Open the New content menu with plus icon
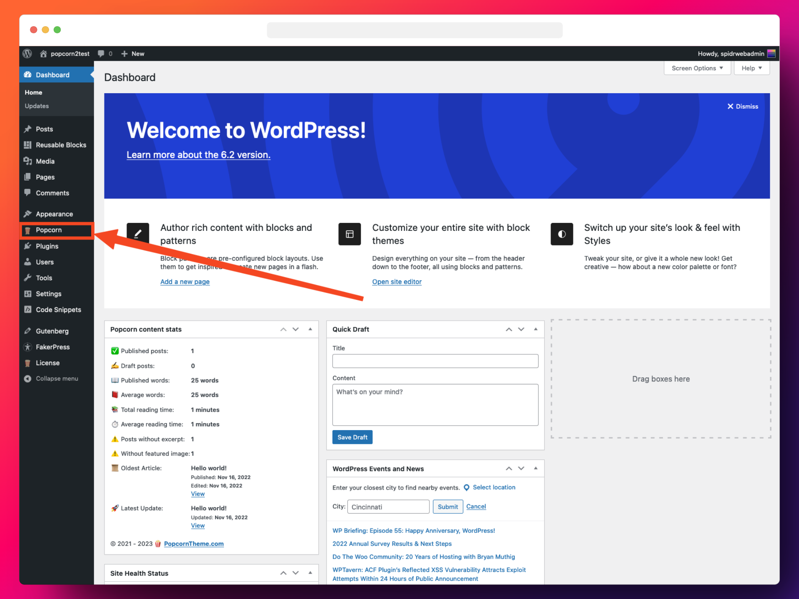The width and height of the screenshot is (799, 599). point(132,54)
